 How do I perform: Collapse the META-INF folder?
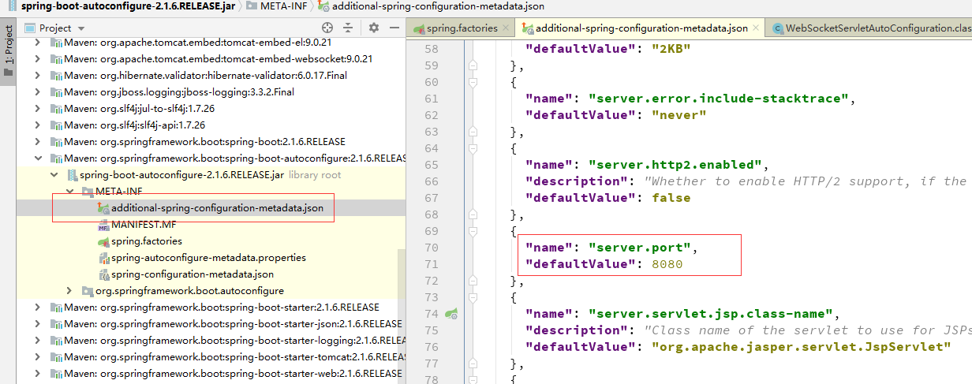tap(69, 192)
